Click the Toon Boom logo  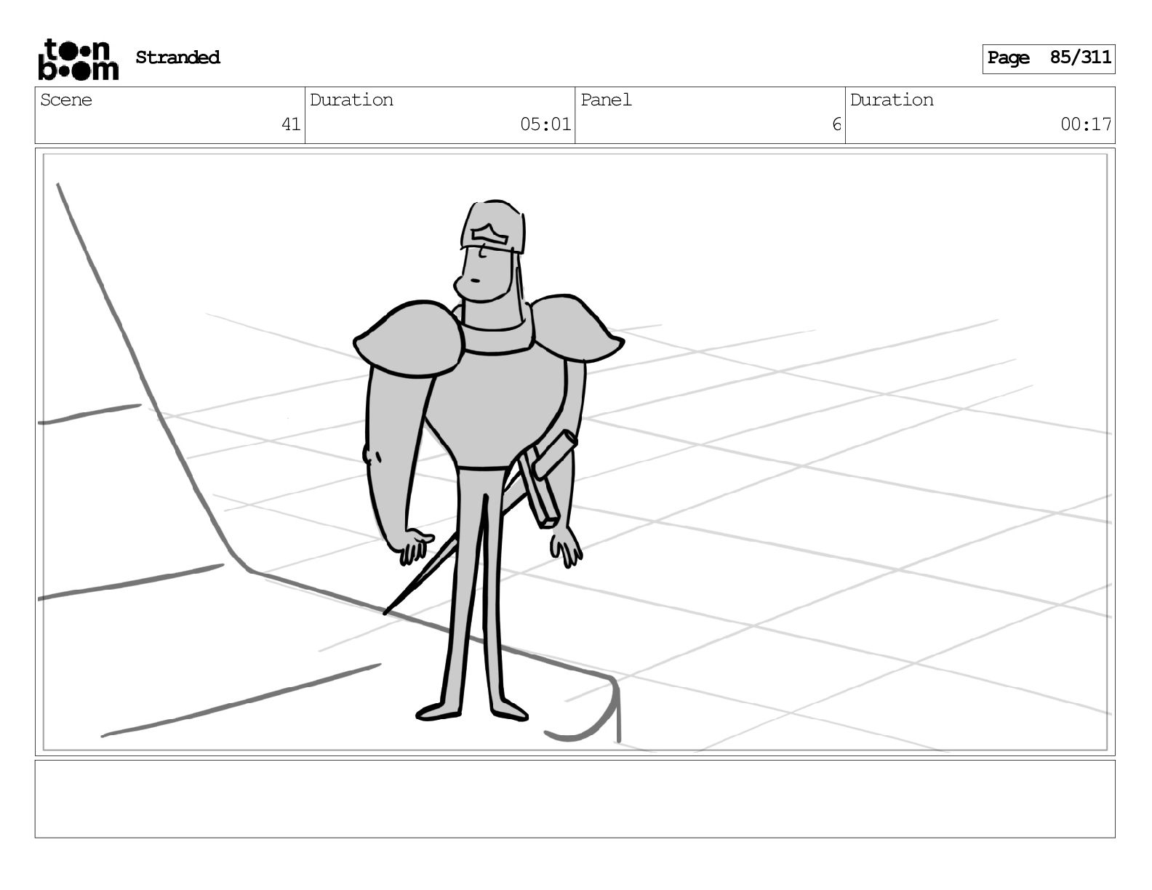(78, 59)
